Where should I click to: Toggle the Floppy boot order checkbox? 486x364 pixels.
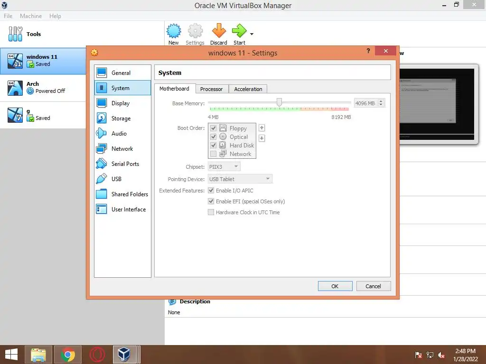pyautogui.click(x=213, y=128)
